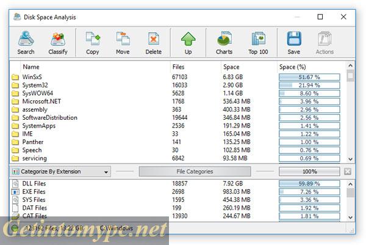The height and width of the screenshot is (245, 366).
Task: Select the DLL Files row label
Action: [34, 184]
